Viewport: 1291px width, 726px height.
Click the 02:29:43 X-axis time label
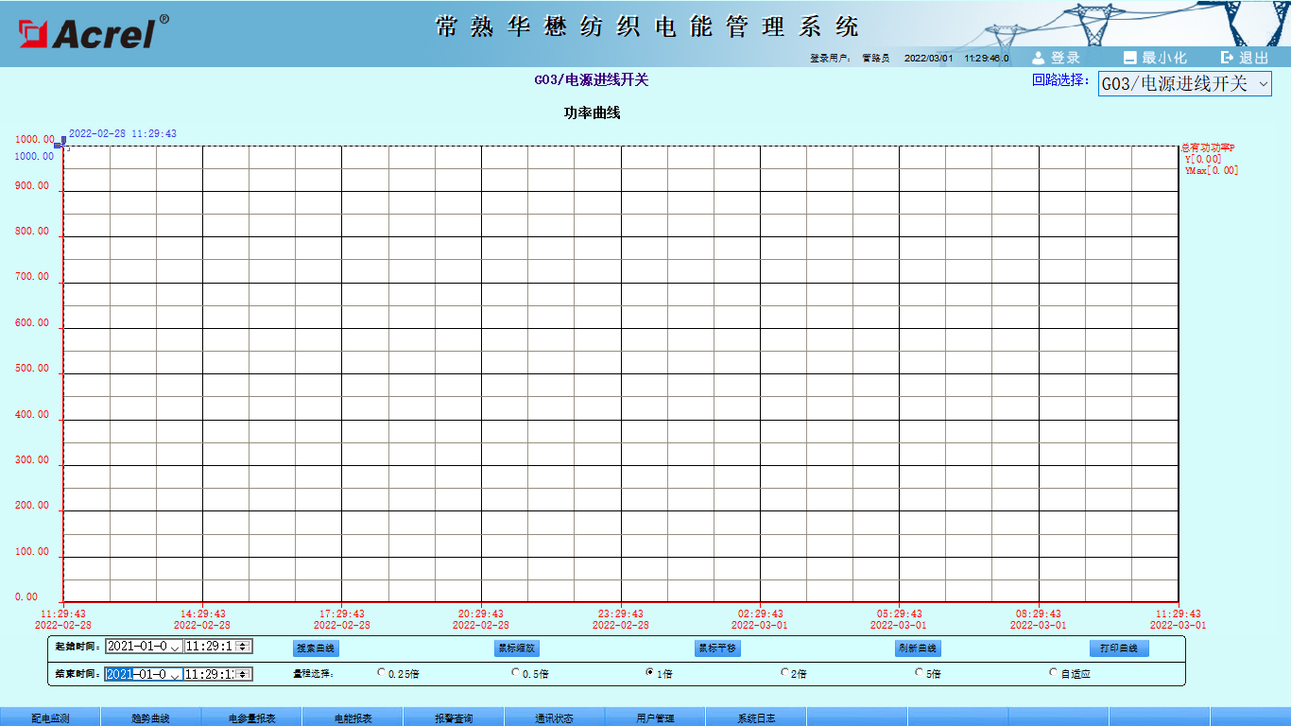pyautogui.click(x=761, y=614)
